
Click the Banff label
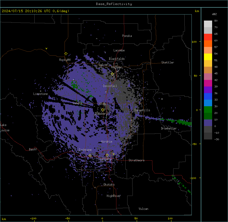33,149
